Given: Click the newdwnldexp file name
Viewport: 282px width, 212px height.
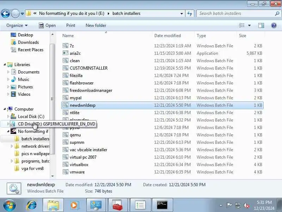Looking at the screenshot, I should [x=82, y=105].
